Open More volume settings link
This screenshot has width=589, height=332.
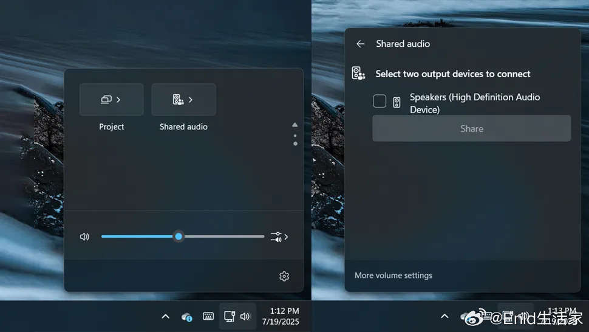point(393,275)
